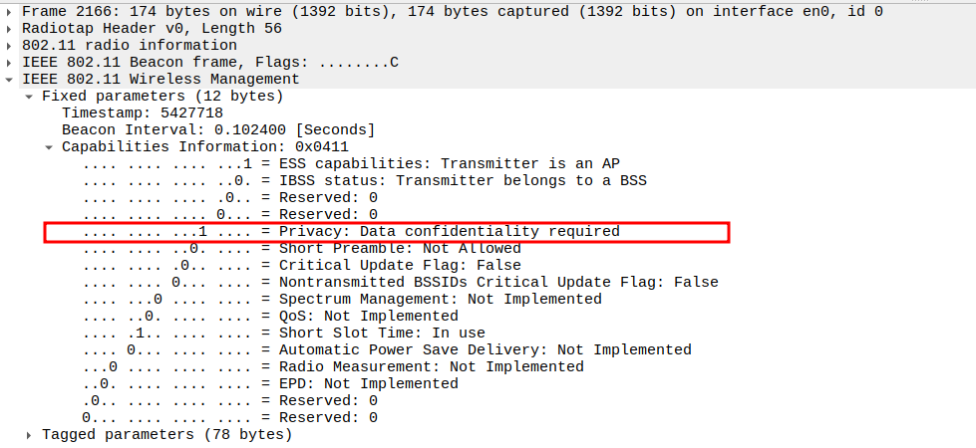Select the Timestamp 5427718 field

pyautogui.click(x=143, y=112)
